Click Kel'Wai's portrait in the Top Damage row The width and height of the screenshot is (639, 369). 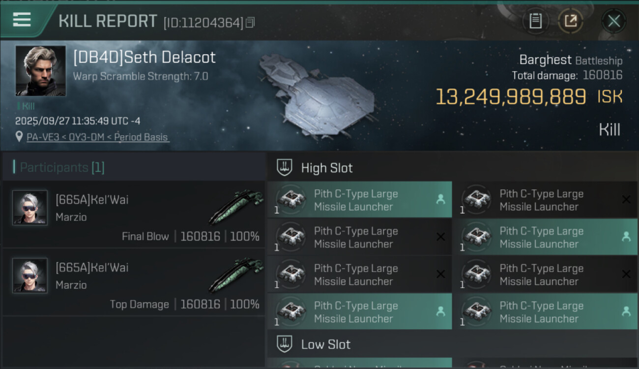30,276
